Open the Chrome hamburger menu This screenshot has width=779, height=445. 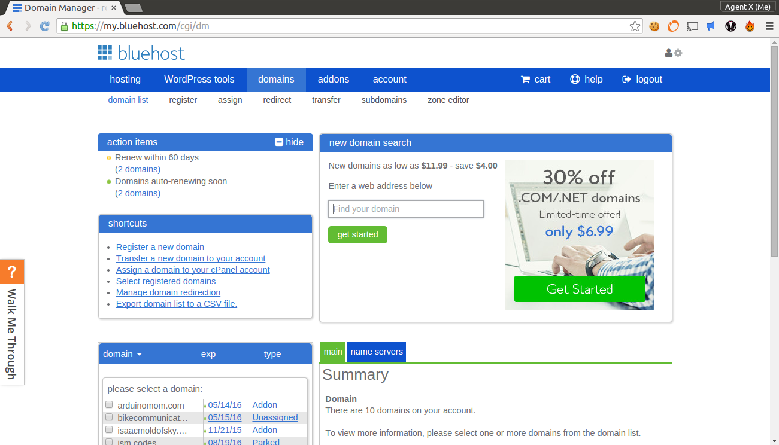(x=769, y=26)
